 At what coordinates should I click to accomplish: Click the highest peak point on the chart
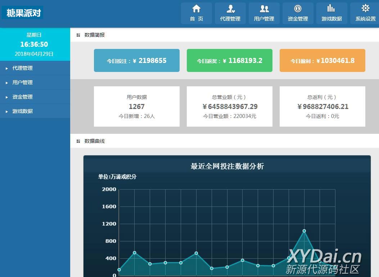pyautogui.click(x=304, y=231)
